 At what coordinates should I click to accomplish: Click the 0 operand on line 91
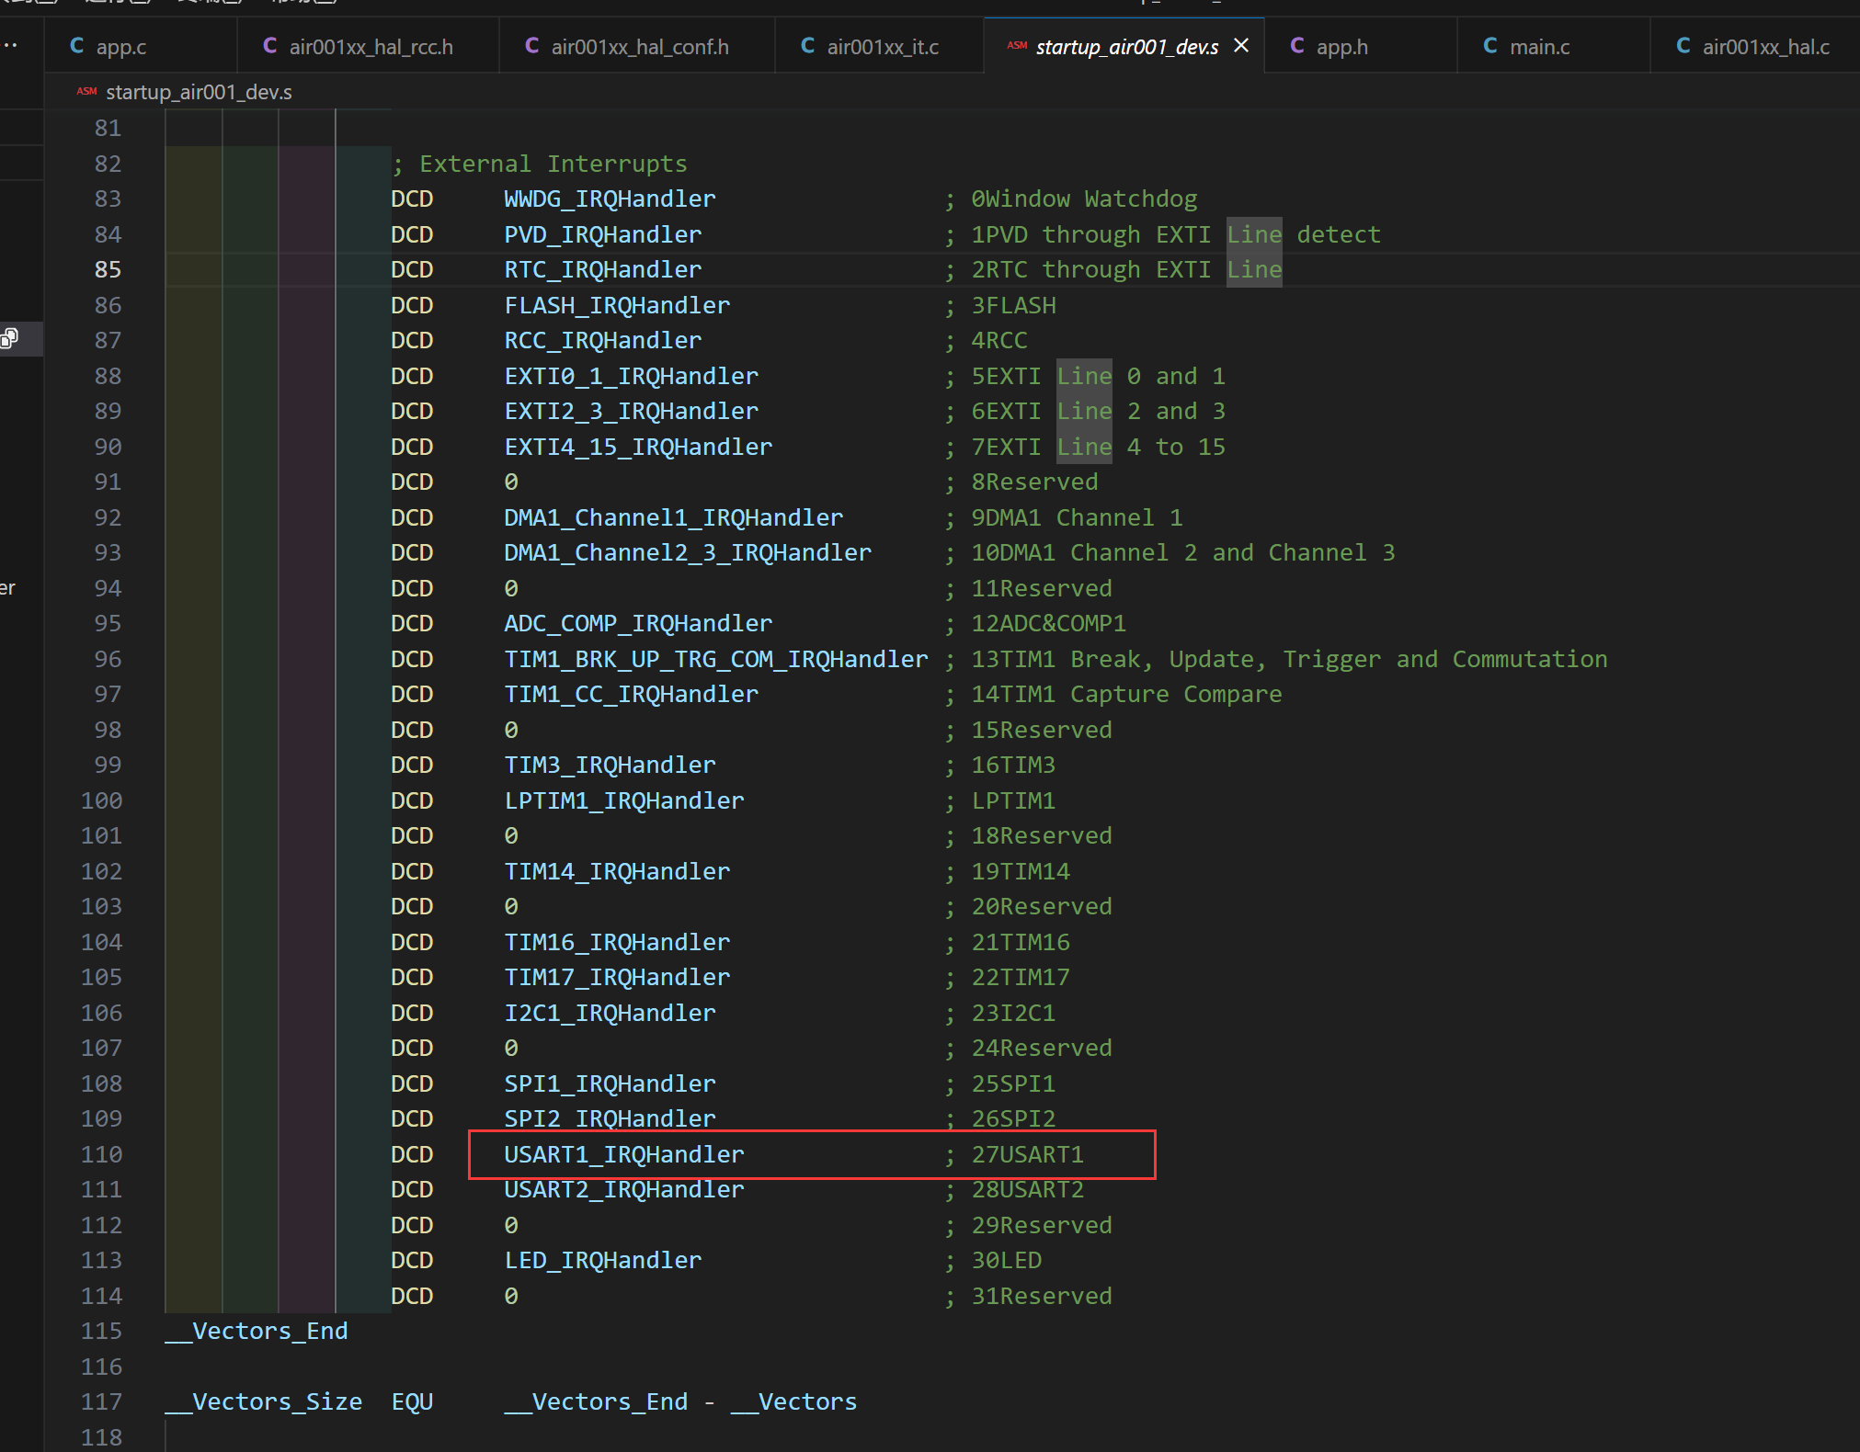tap(511, 482)
